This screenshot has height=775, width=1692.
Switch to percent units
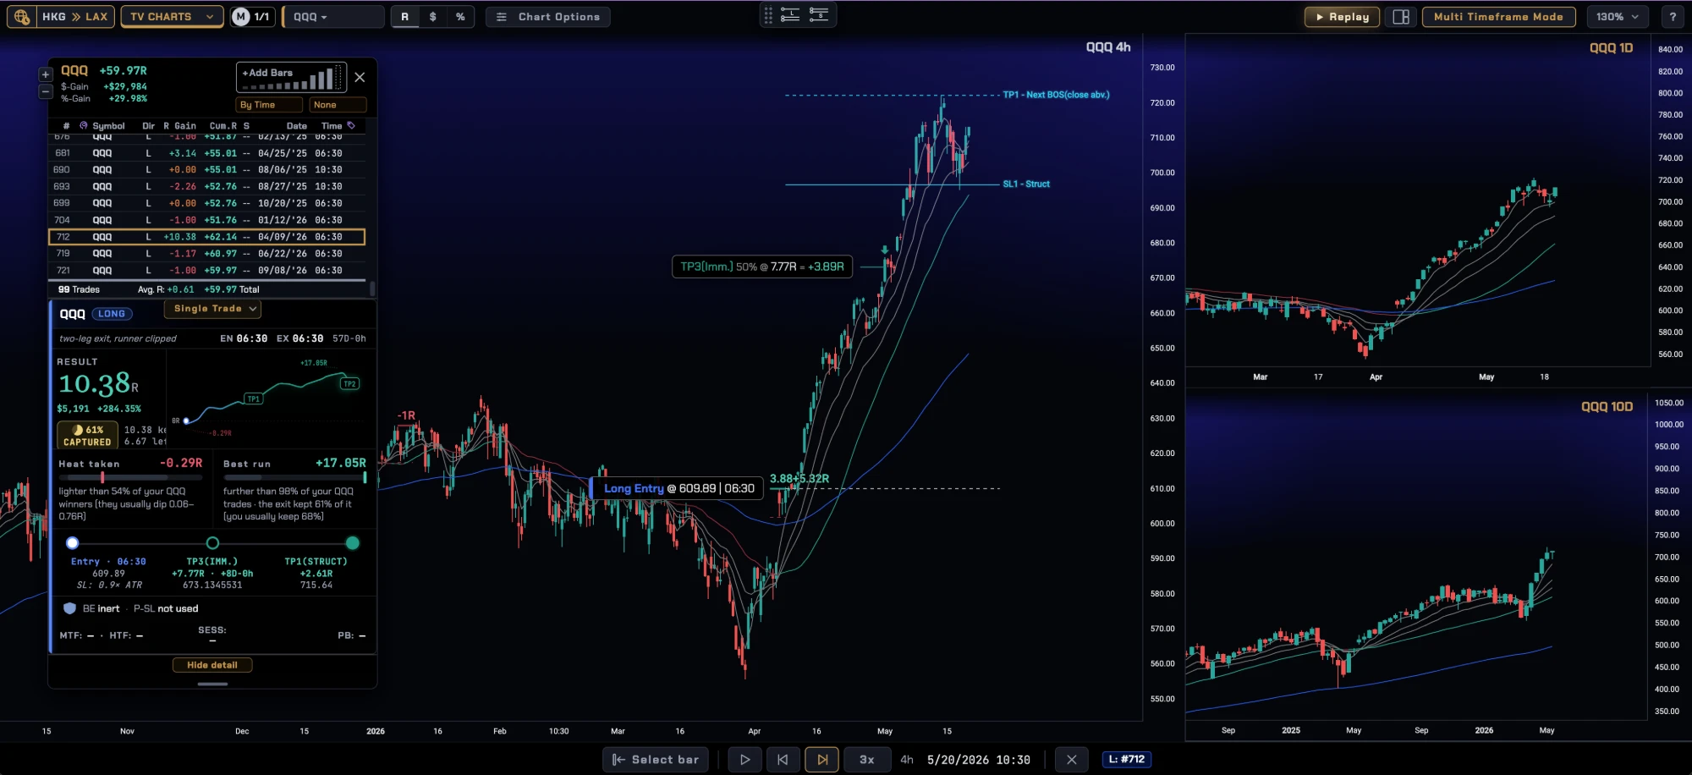pyautogui.click(x=460, y=17)
